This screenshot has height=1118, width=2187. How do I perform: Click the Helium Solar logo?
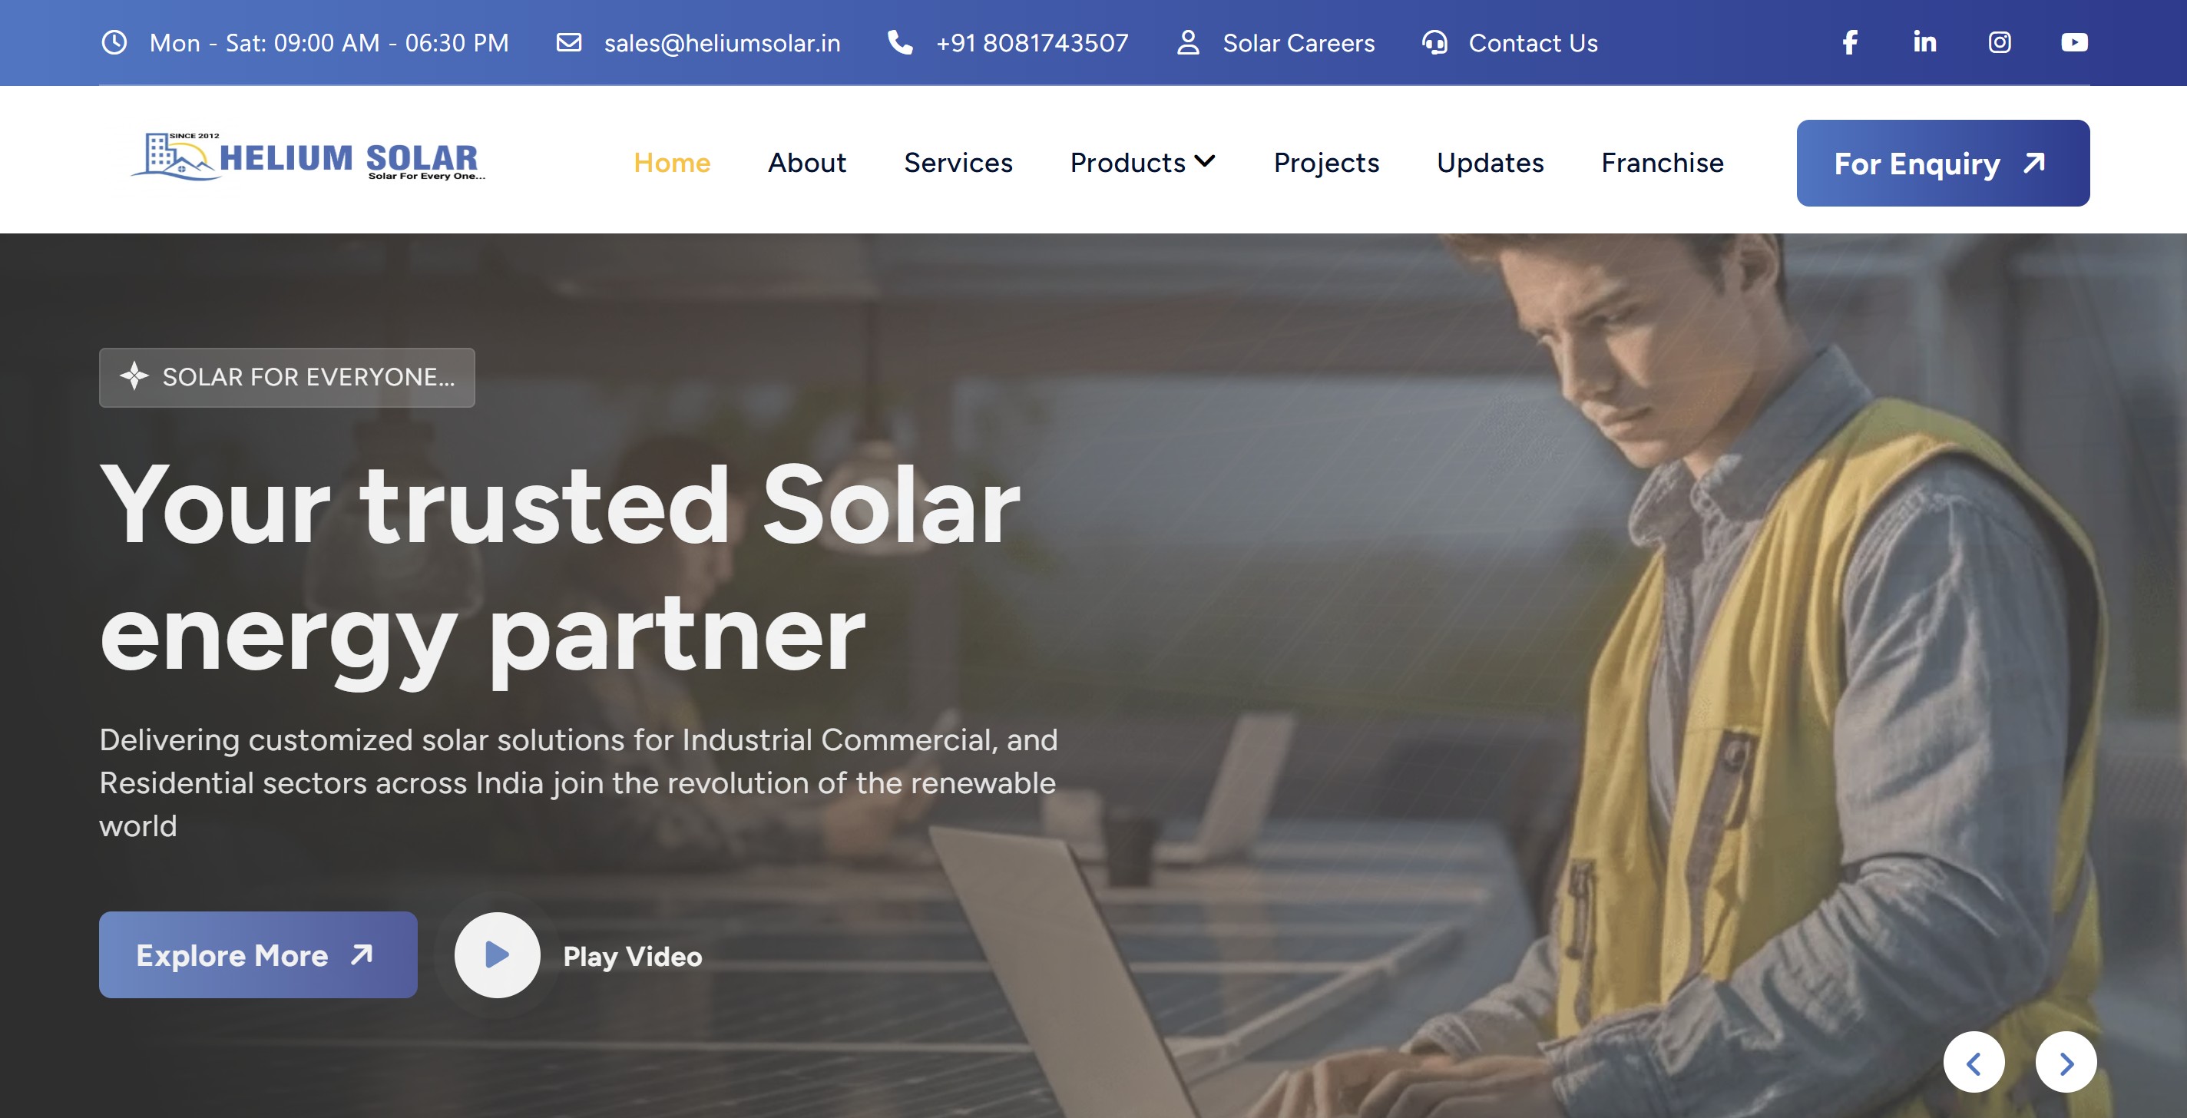tap(308, 157)
